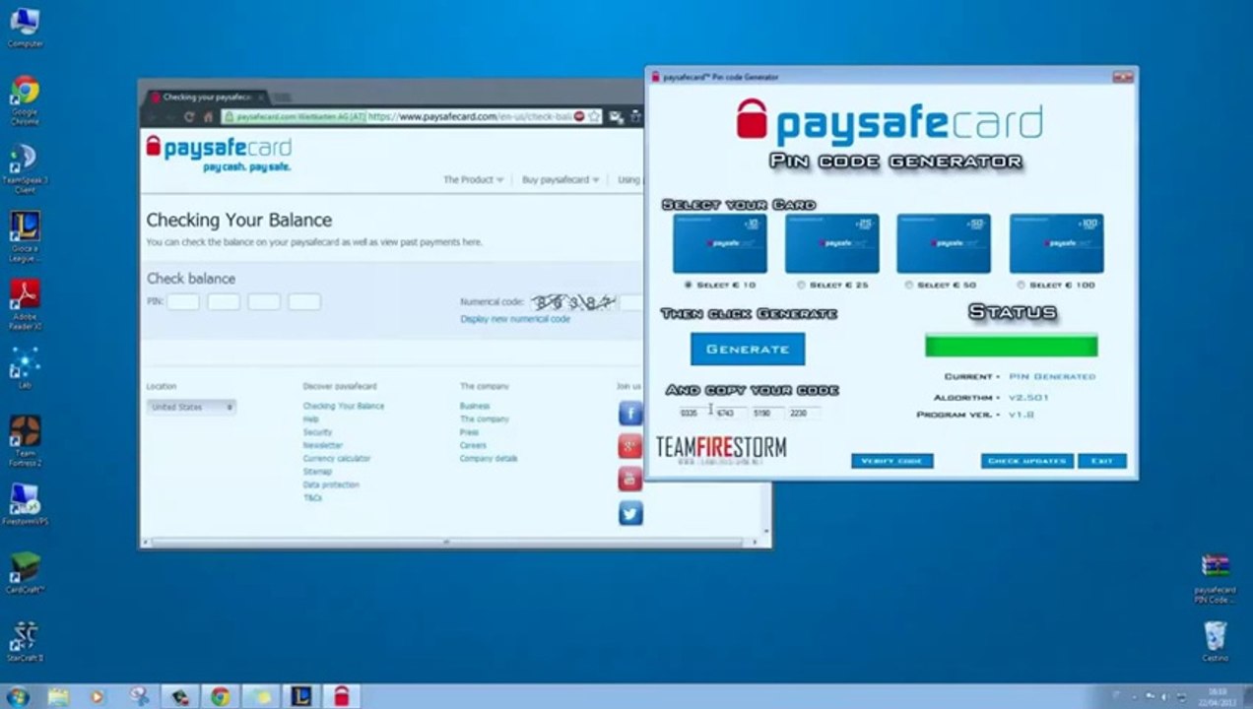The width and height of the screenshot is (1253, 709).
Task: Open the paysafecard PIN Code archive icon
Action: pyautogui.click(x=1215, y=579)
